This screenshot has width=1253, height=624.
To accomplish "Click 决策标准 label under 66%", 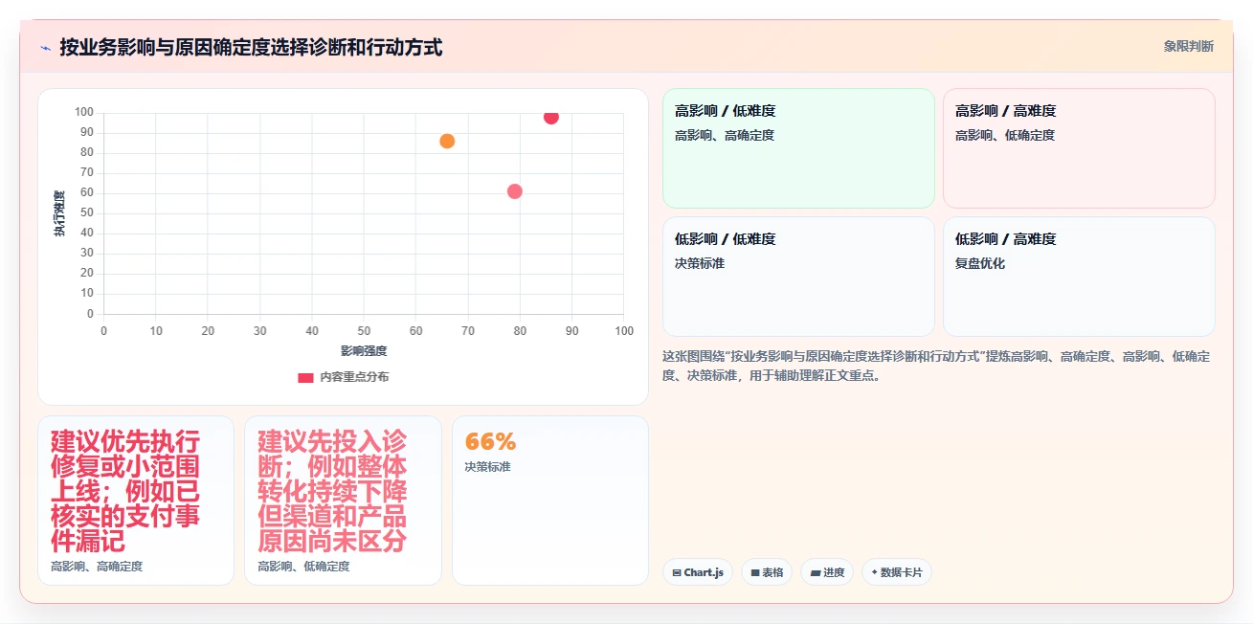I will point(487,467).
